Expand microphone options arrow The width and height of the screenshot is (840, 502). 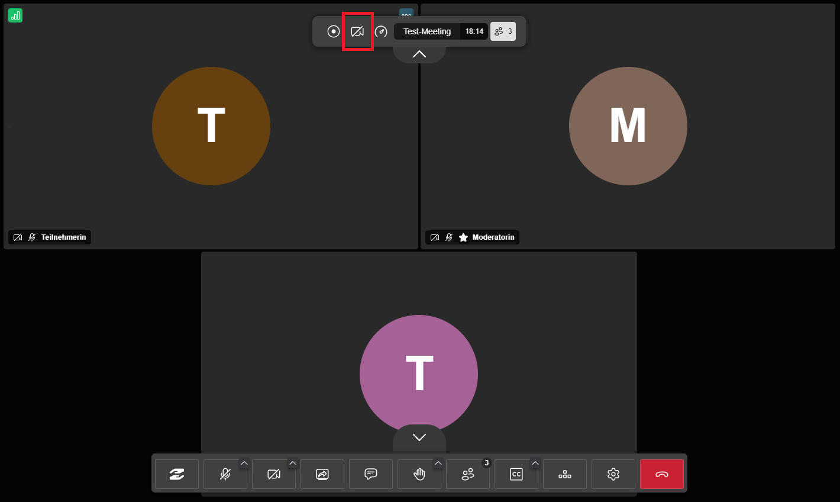[244, 463]
